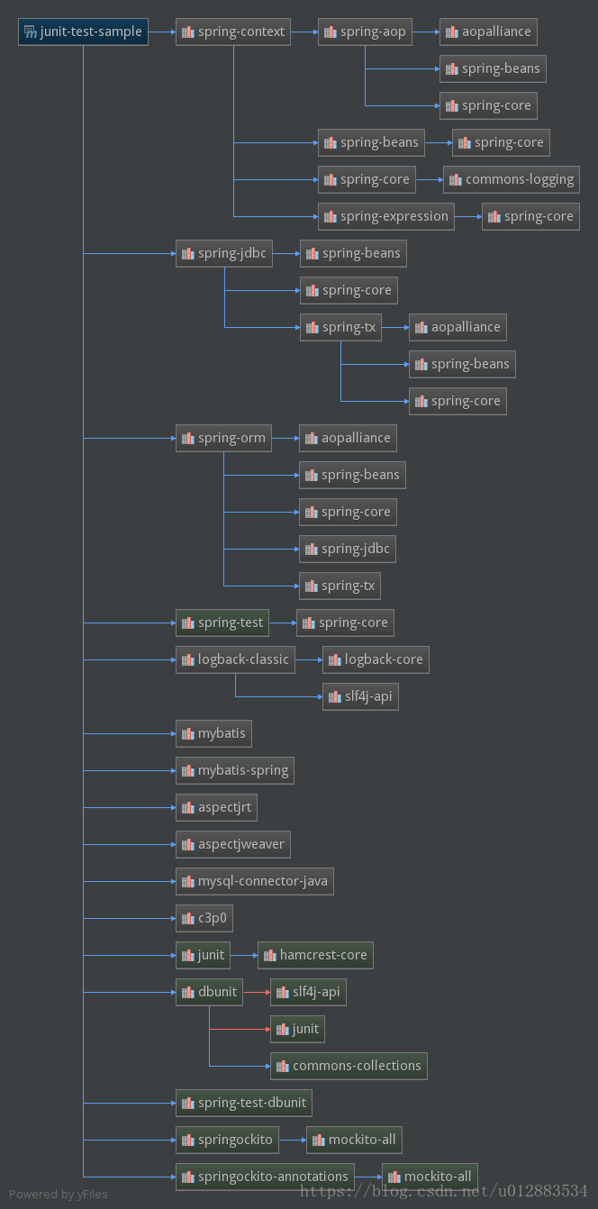
Task: Select spring-core node between spring-jdbc's spring-beans and spring-tx
Action: click(x=349, y=290)
